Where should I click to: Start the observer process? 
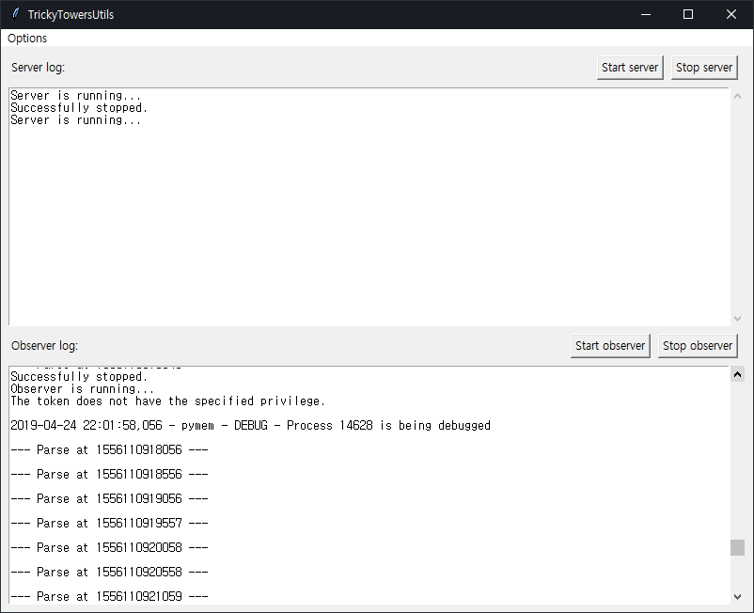(610, 346)
